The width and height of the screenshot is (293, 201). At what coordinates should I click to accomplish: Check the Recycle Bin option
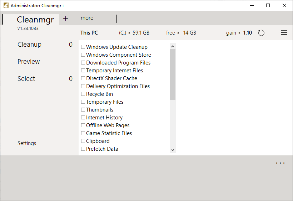(x=83, y=94)
